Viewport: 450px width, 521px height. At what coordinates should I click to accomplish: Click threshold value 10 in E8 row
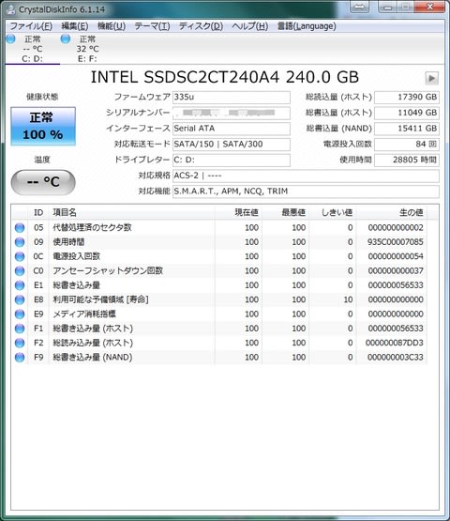tap(348, 299)
